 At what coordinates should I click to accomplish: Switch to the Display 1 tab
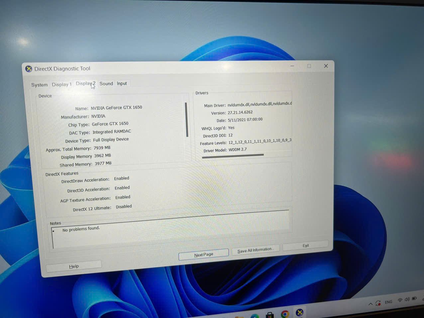(x=61, y=84)
